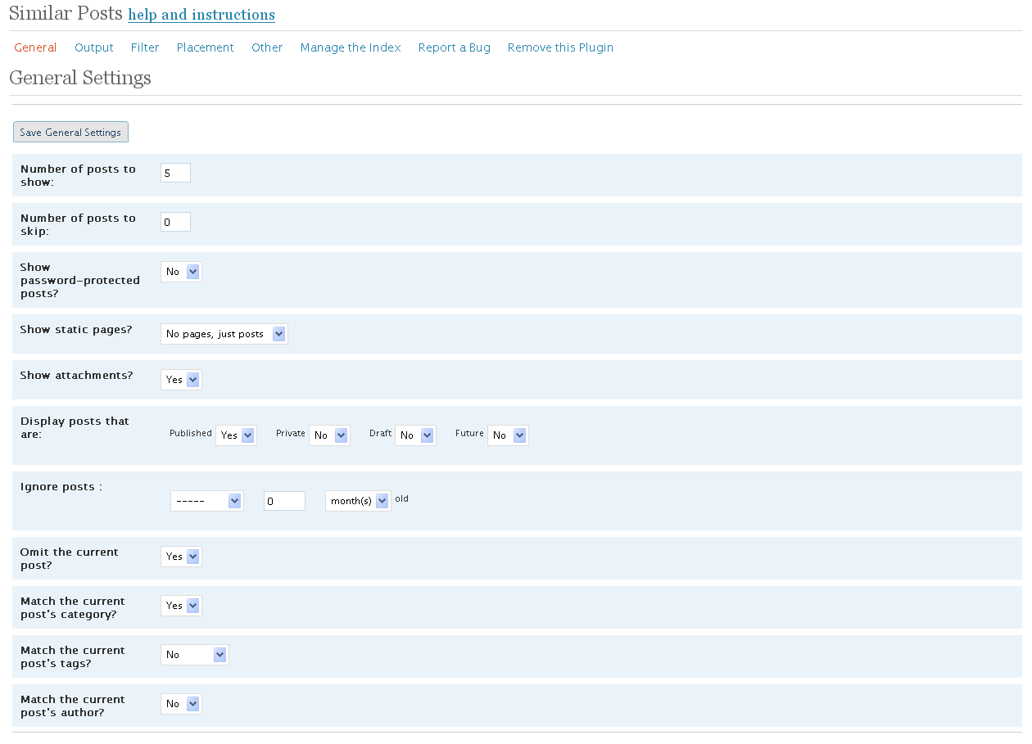The height and width of the screenshot is (744, 1032).
Task: Open the Omit the current post dropdown
Action: tap(181, 557)
